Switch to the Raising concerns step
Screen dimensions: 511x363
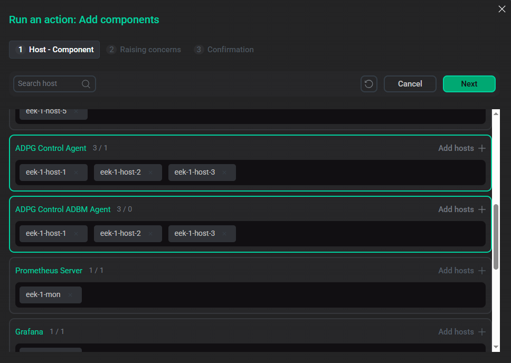[144, 49]
